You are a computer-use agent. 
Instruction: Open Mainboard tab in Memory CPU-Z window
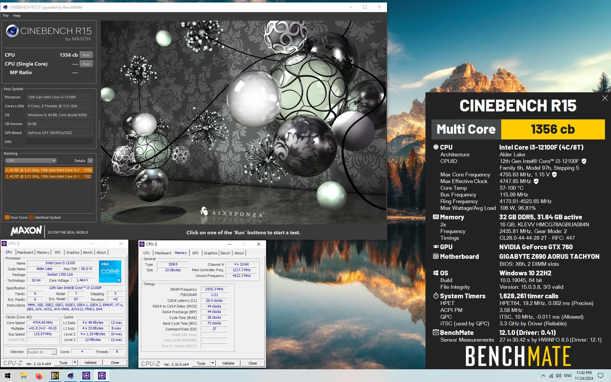tap(163, 253)
